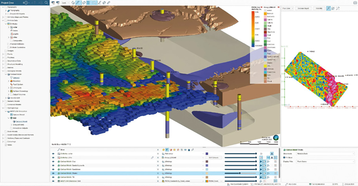Viewport: 358px width, 186px height.
Task: Toggle the Fill Slicer checkbox
Action: [x=284, y=157]
